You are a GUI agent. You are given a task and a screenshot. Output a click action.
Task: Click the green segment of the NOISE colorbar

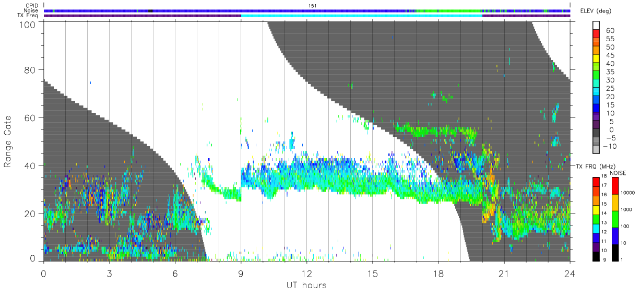tap(615, 219)
